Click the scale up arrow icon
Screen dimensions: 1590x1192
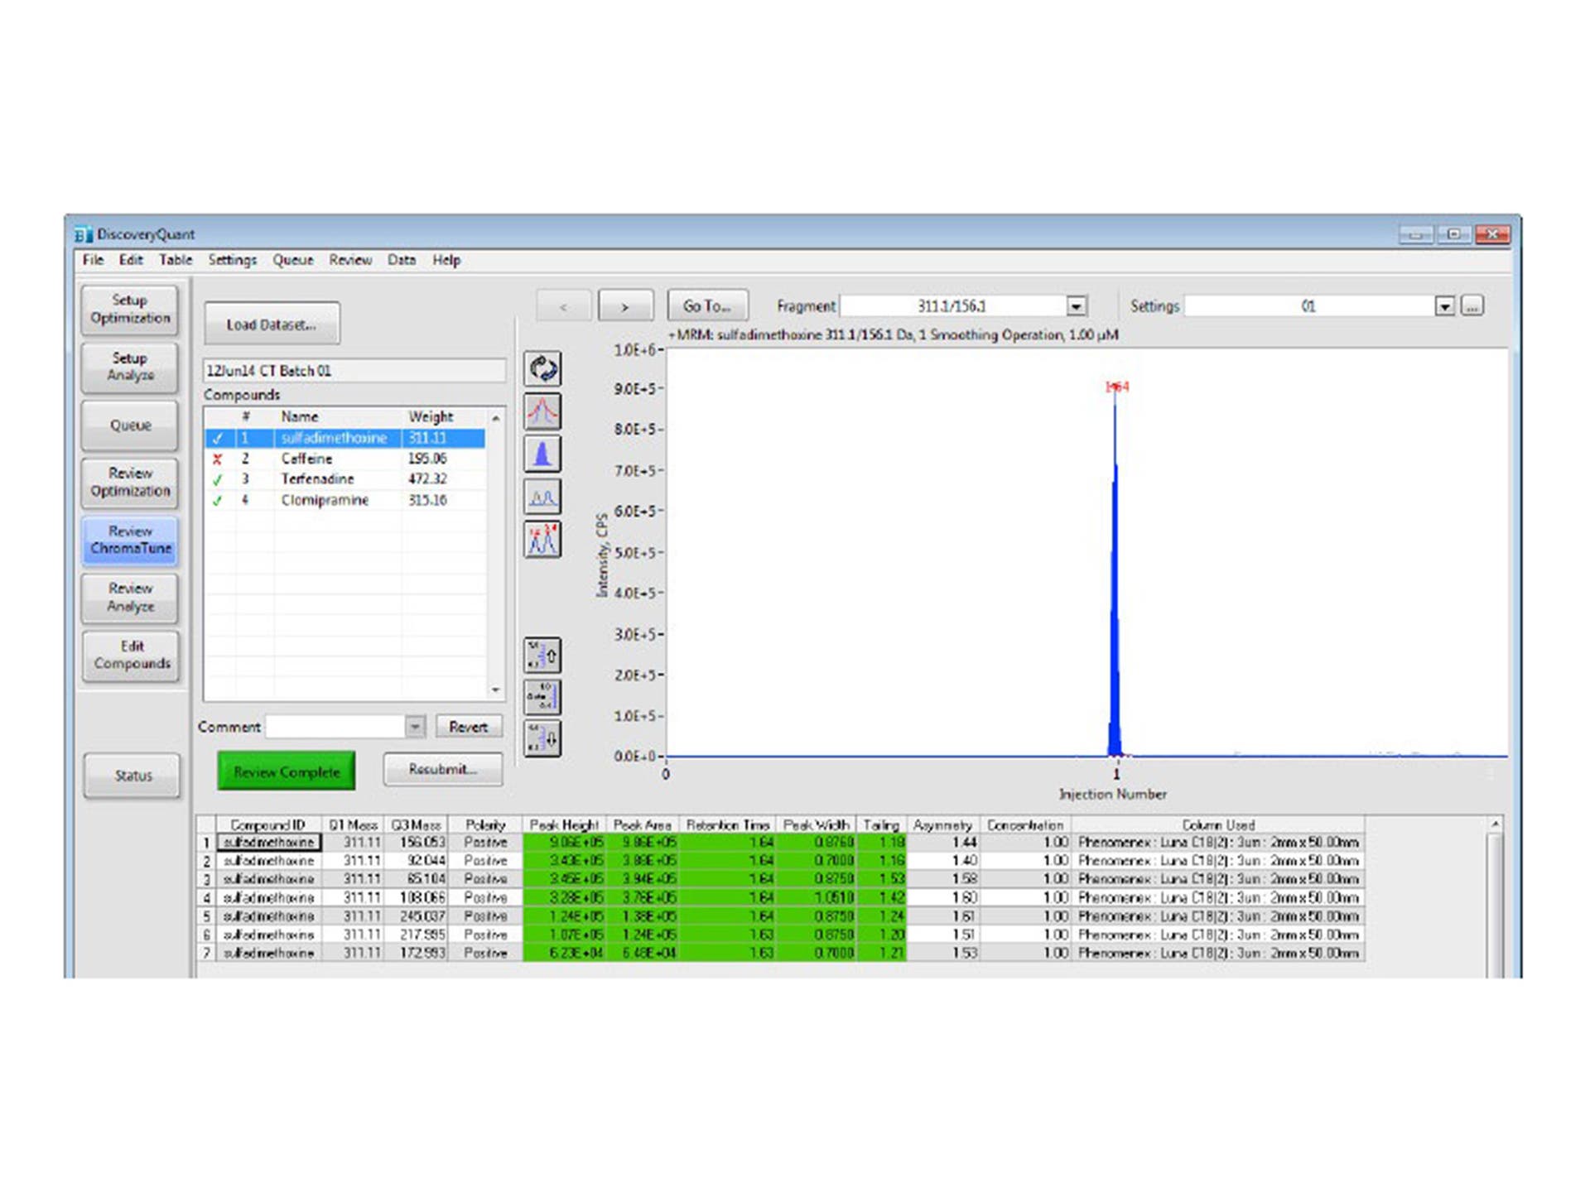542,655
